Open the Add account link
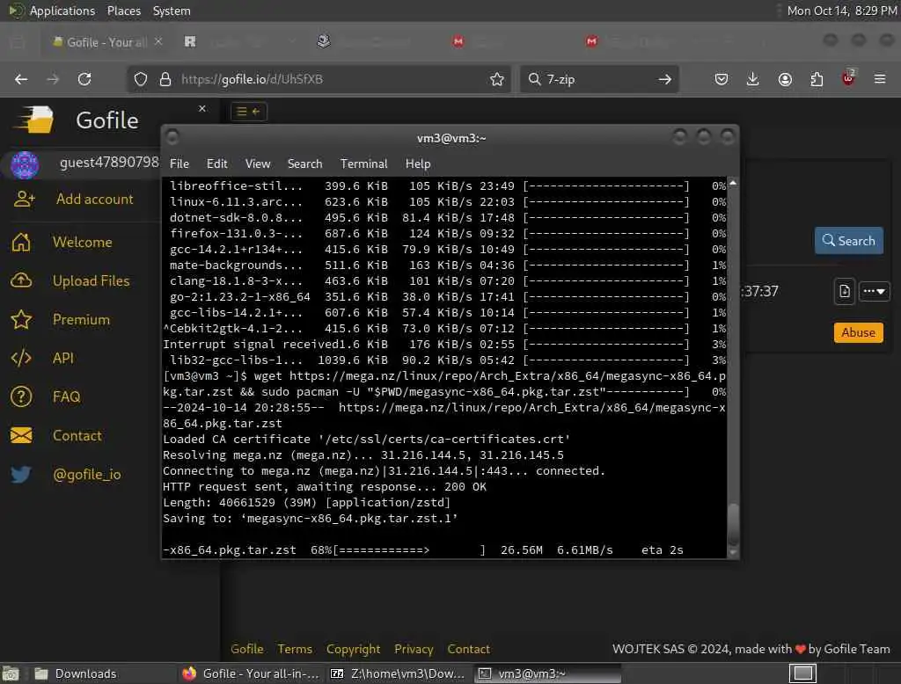This screenshot has width=901, height=684. click(x=95, y=200)
